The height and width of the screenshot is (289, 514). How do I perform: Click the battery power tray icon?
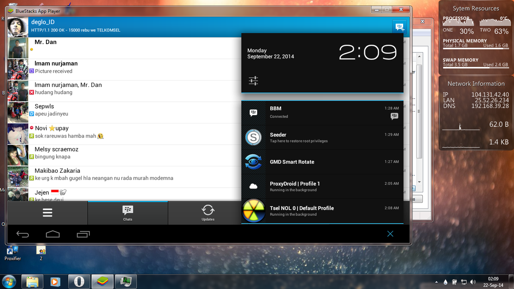(x=455, y=282)
